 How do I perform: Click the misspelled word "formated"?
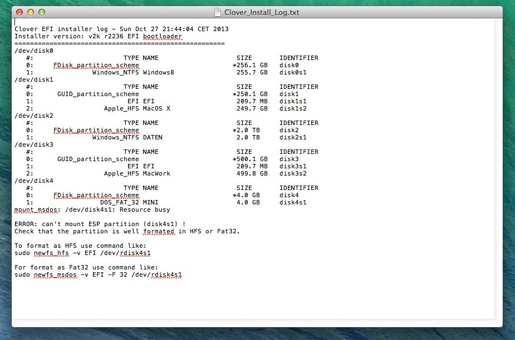tap(158, 231)
